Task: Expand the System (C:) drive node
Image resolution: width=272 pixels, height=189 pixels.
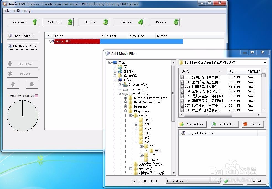Action: click(120, 84)
